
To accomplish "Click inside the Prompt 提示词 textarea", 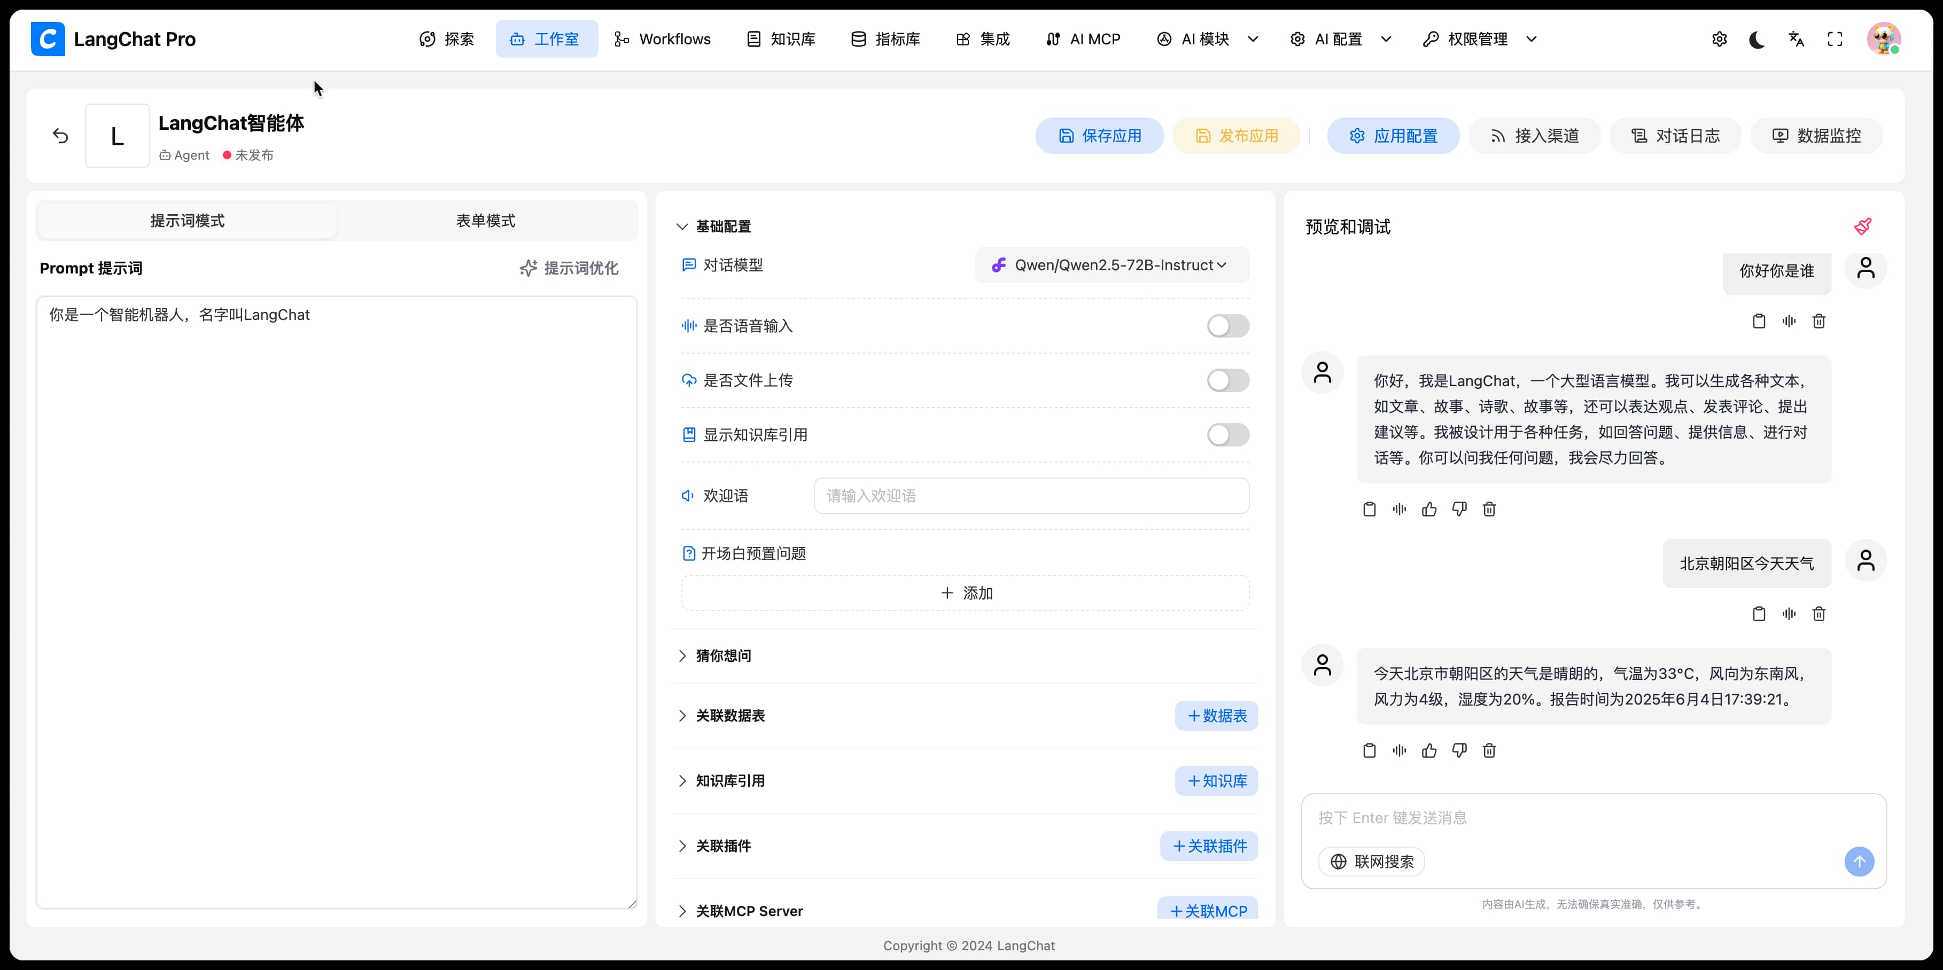I will click(x=337, y=602).
